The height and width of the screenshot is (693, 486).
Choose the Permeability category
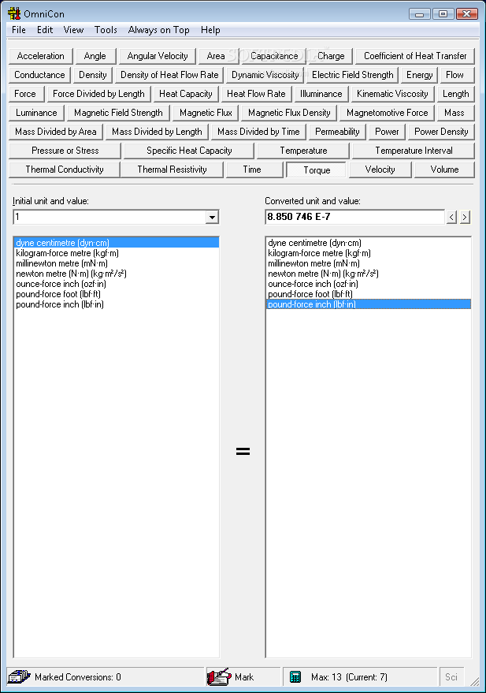[x=337, y=132]
